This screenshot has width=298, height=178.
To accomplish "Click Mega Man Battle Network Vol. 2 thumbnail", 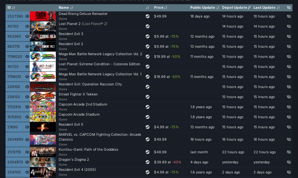I will pos(43,57).
